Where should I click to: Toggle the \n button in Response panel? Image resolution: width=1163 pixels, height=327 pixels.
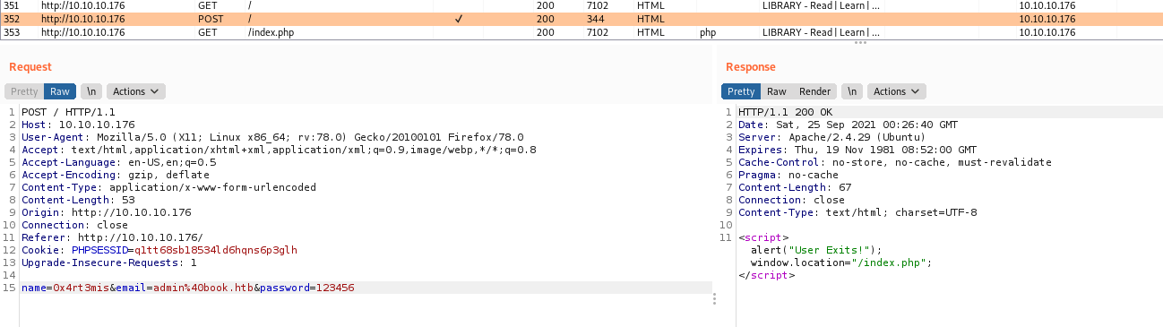[852, 91]
